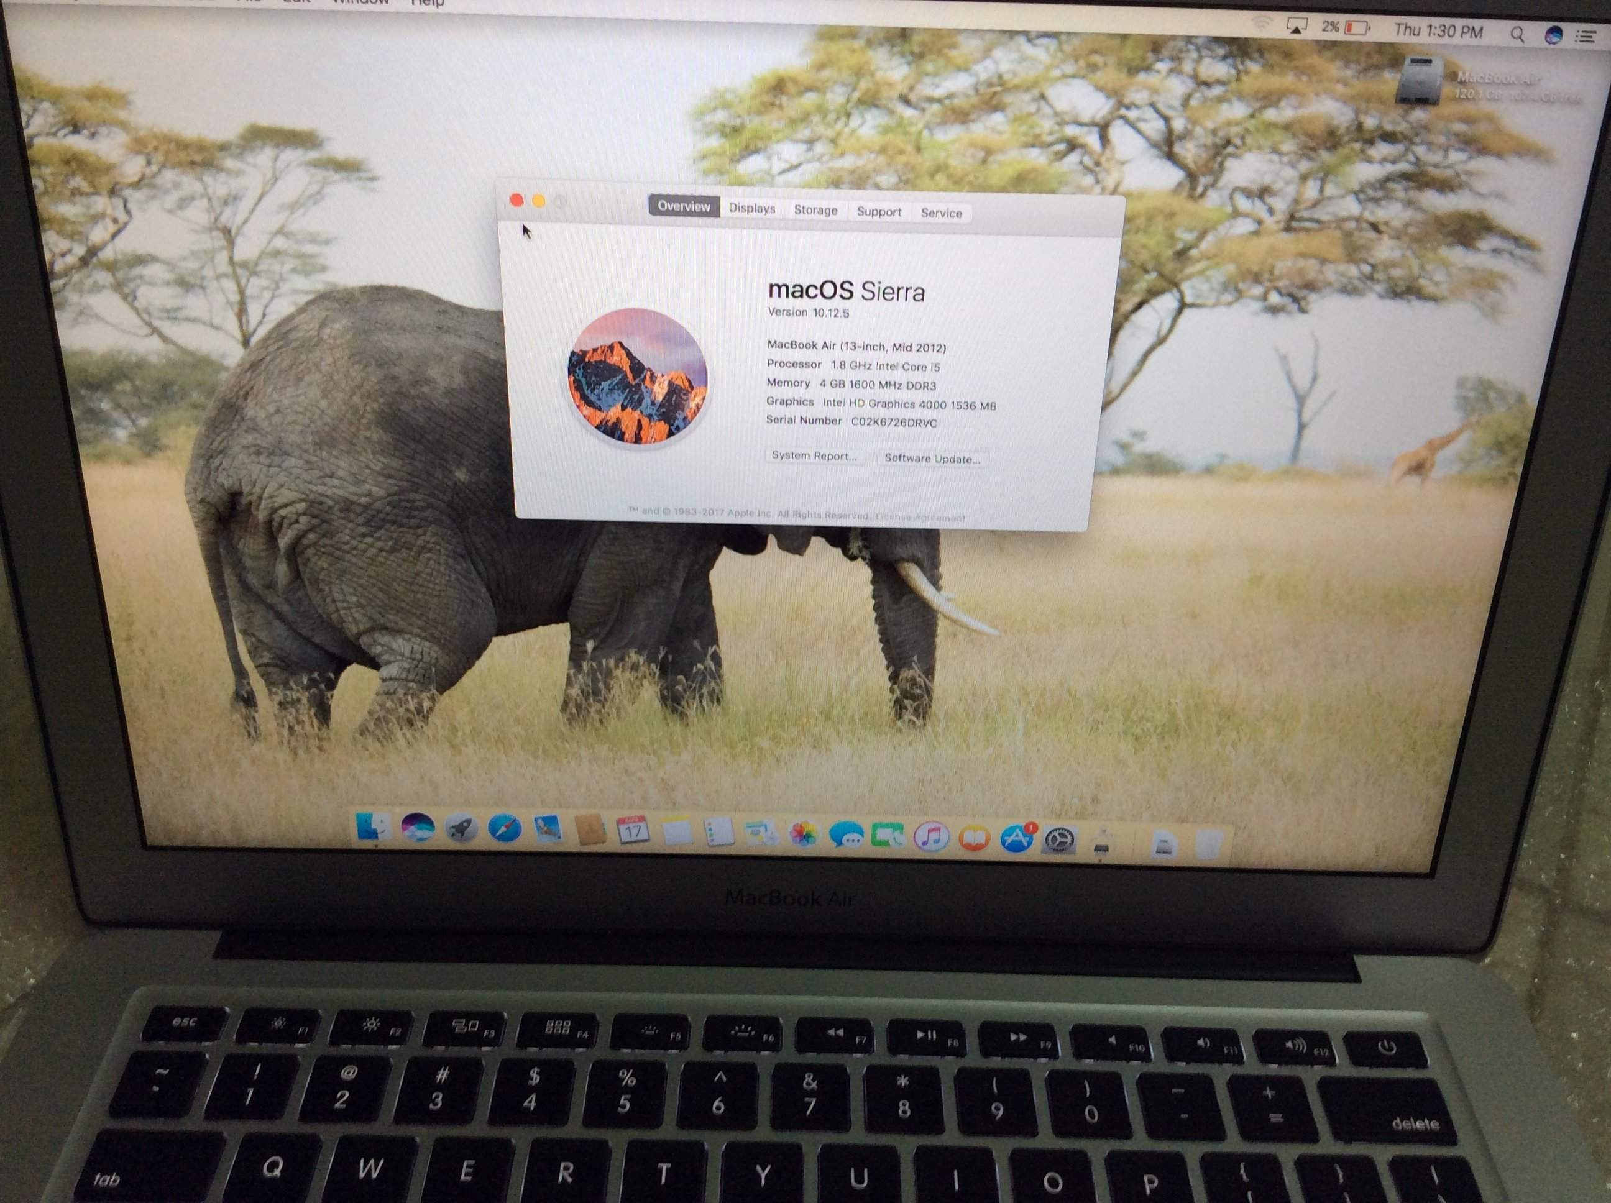Open System Preferences gear icon

tap(1059, 840)
